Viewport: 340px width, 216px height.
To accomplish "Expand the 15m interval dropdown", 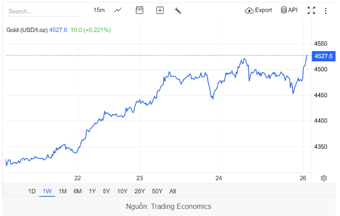I will 99,10.
